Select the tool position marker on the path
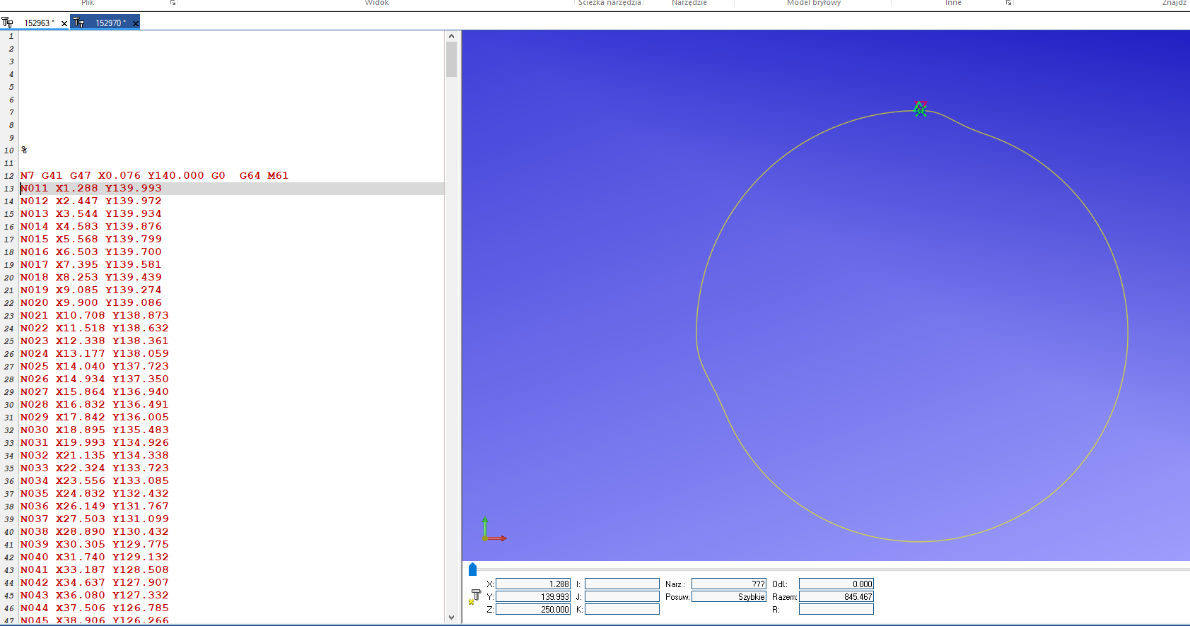The width and height of the screenshot is (1190, 626). 920,109
